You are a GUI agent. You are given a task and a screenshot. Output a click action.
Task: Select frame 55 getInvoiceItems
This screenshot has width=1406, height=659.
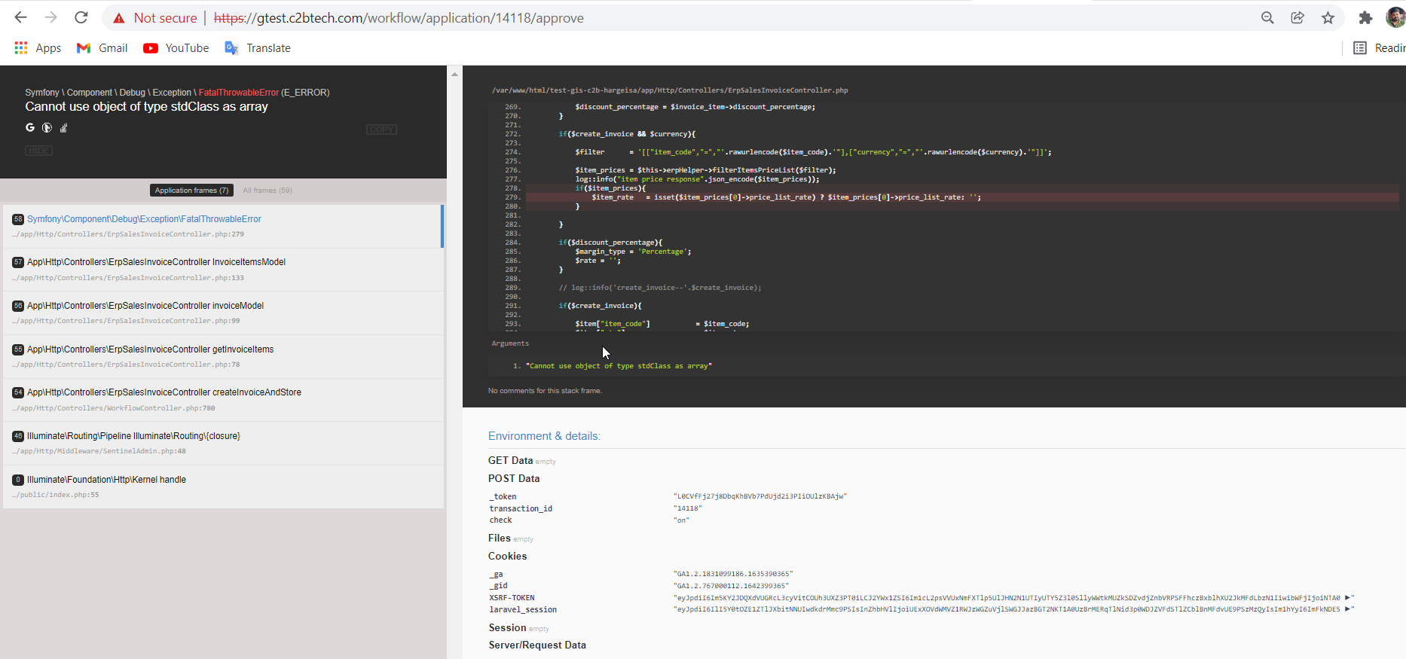[x=222, y=357]
